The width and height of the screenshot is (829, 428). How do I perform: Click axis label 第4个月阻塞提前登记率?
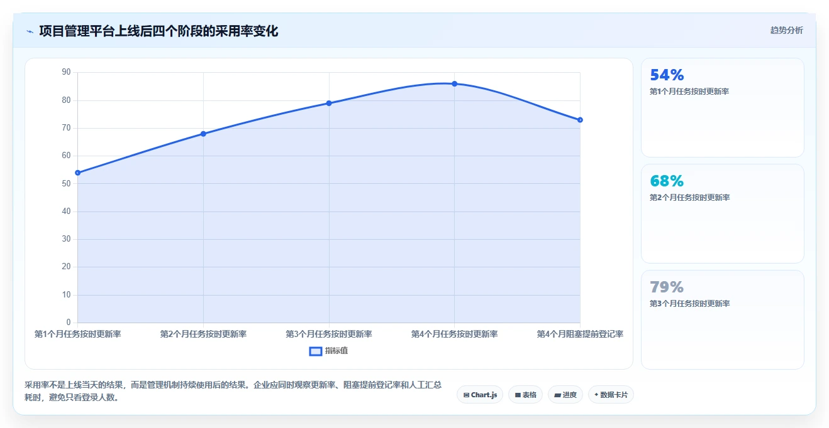coord(580,334)
